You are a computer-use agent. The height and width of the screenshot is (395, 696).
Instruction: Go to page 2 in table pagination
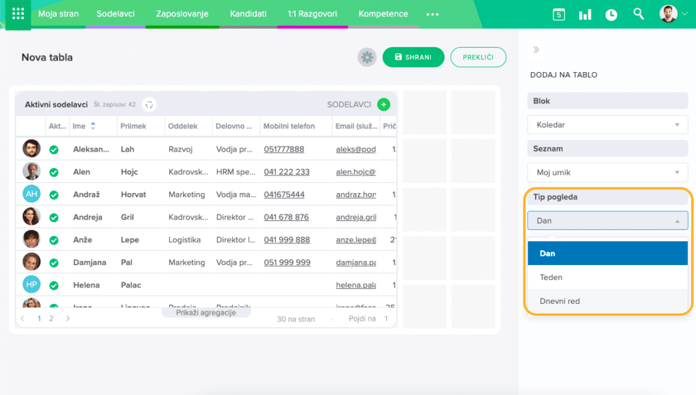51,318
